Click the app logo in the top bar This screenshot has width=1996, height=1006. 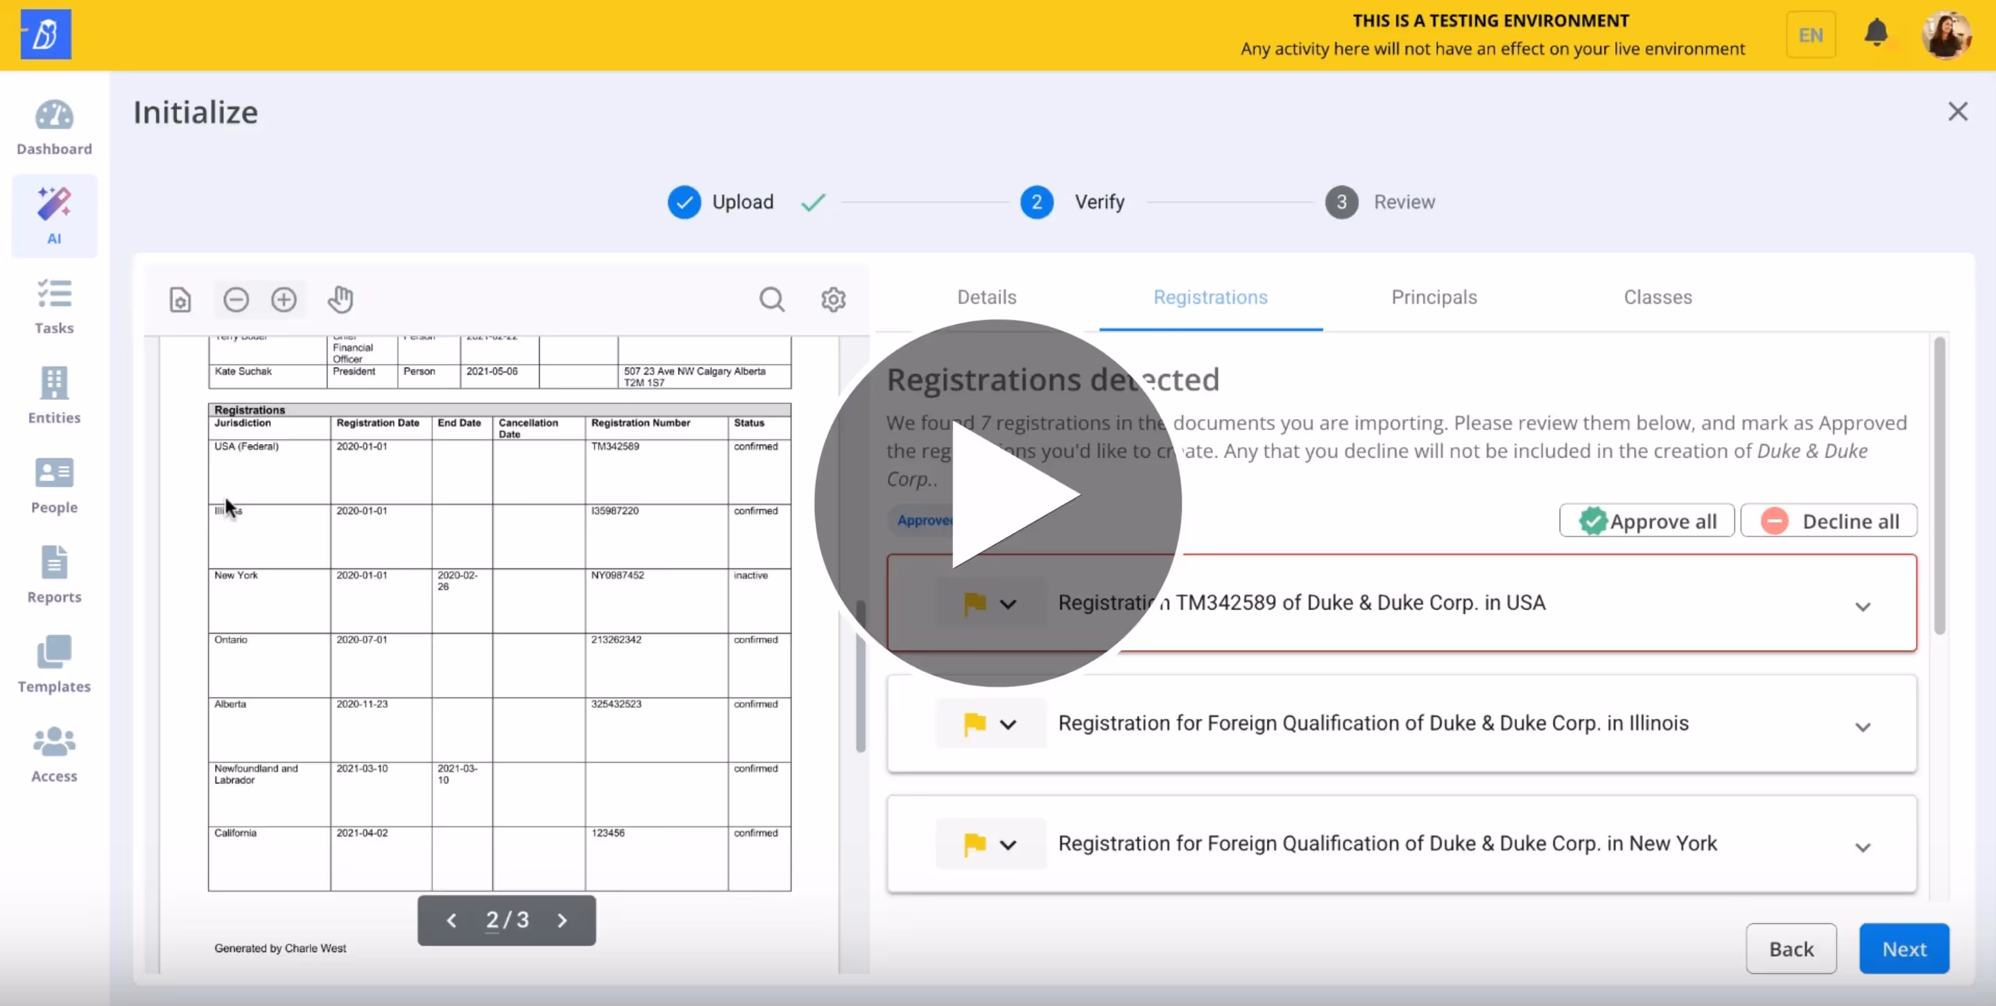point(46,34)
